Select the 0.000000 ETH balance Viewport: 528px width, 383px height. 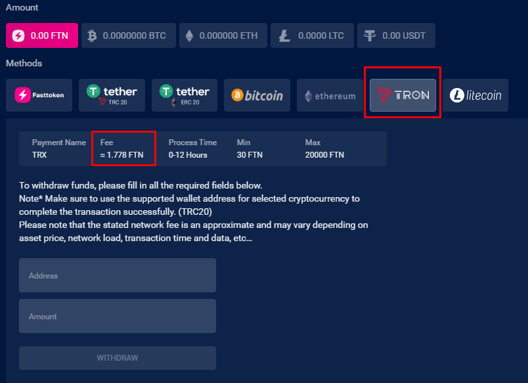click(223, 35)
